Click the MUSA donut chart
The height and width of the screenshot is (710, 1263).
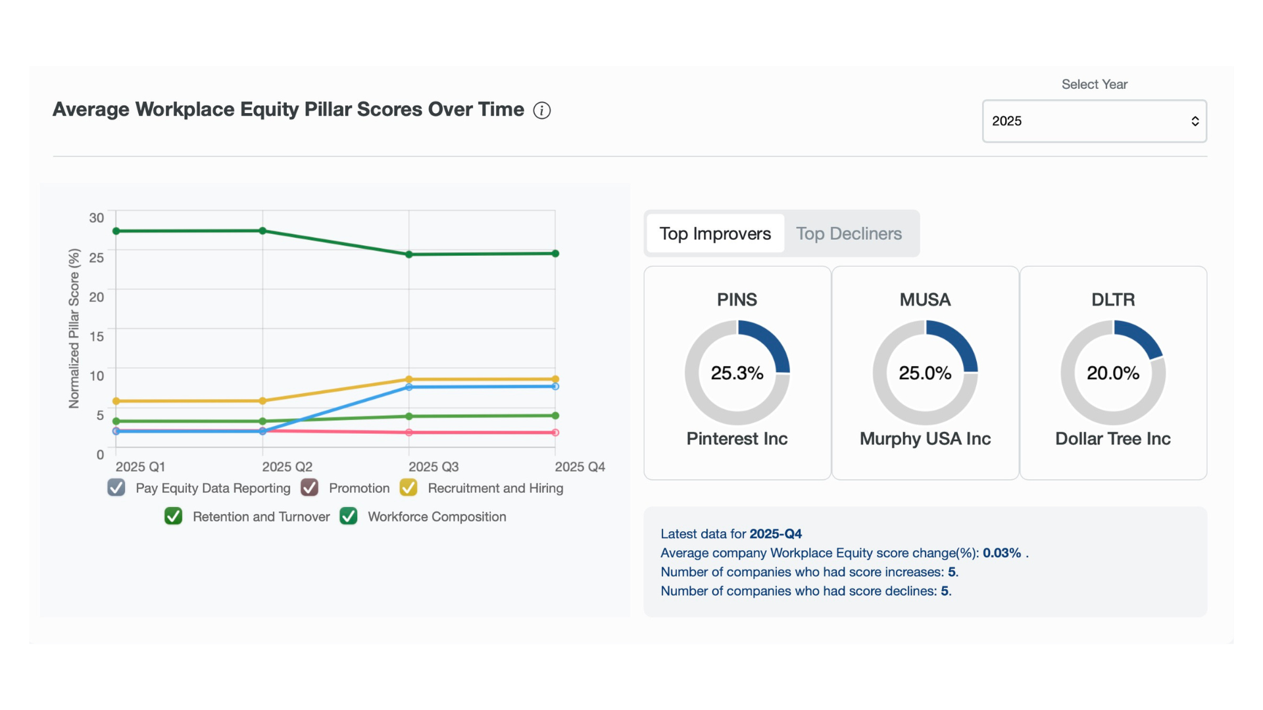tap(925, 373)
